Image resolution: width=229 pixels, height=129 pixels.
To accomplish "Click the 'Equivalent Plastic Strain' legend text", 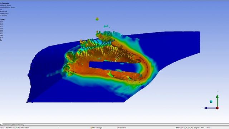I will [7, 7].
